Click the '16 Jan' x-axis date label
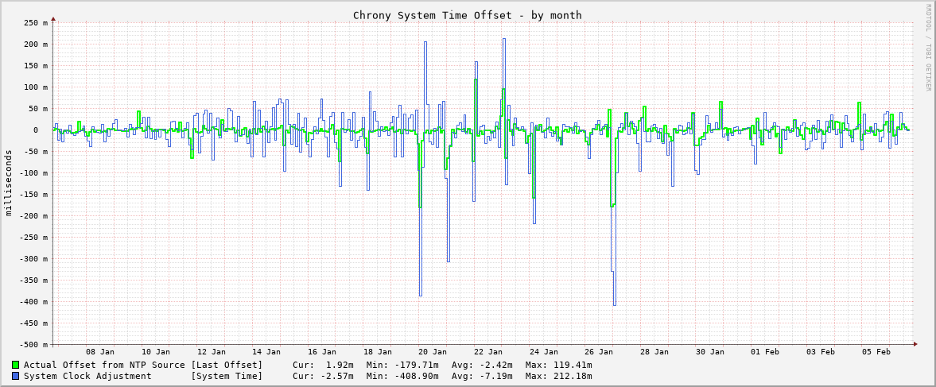 (322, 352)
